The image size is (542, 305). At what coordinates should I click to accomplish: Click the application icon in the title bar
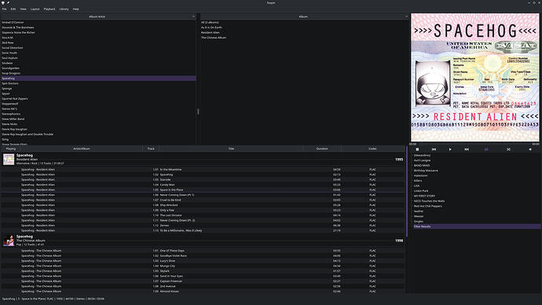tap(3, 3)
